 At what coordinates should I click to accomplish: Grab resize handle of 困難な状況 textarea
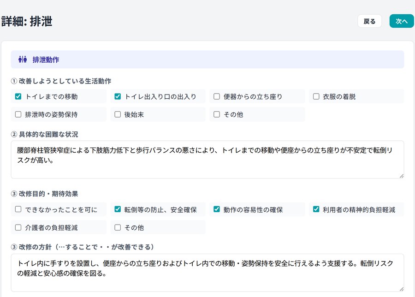point(402,176)
